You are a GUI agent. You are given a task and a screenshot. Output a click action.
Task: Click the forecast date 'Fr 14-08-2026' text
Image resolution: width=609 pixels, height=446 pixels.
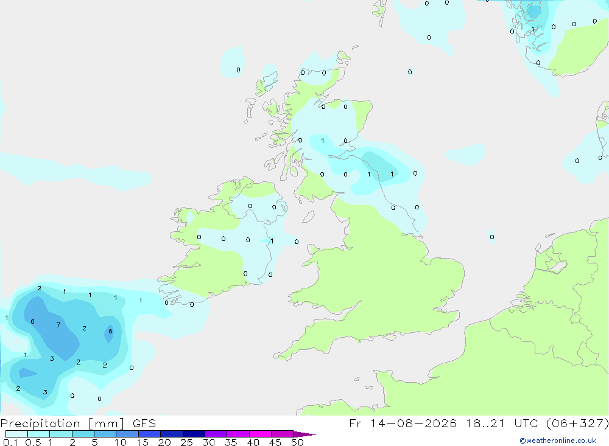point(403,423)
